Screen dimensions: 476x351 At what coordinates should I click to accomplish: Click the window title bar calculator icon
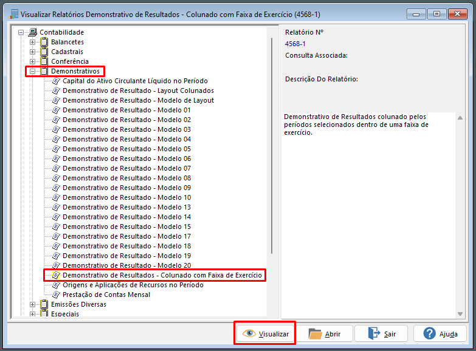[13, 14]
